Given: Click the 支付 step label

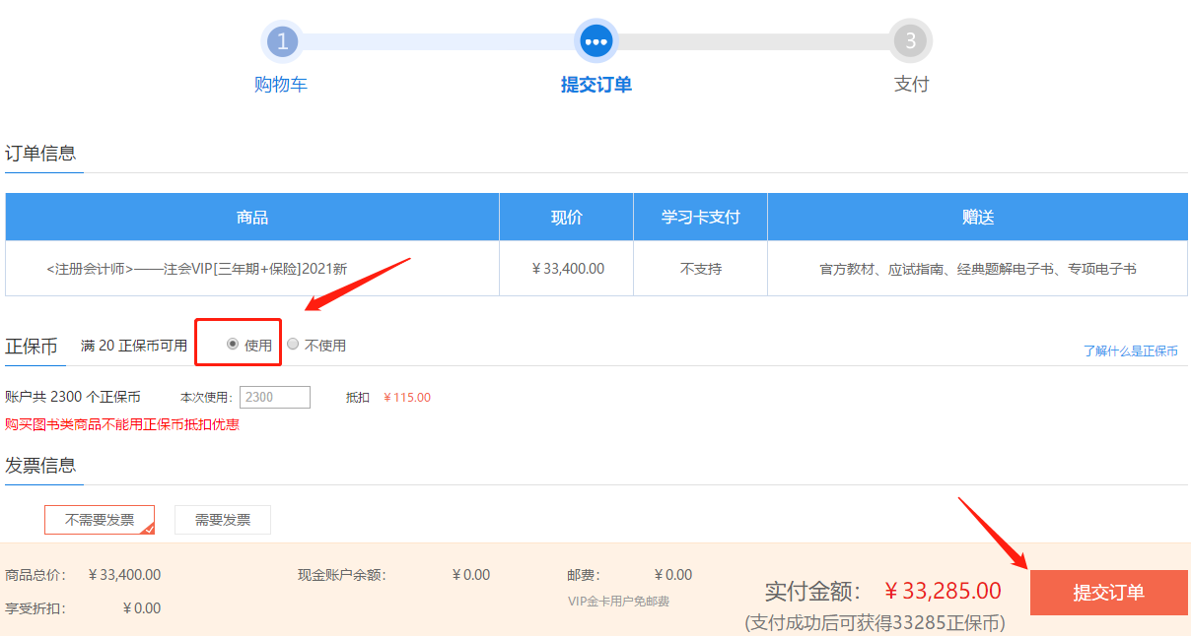Looking at the screenshot, I should click(x=910, y=85).
